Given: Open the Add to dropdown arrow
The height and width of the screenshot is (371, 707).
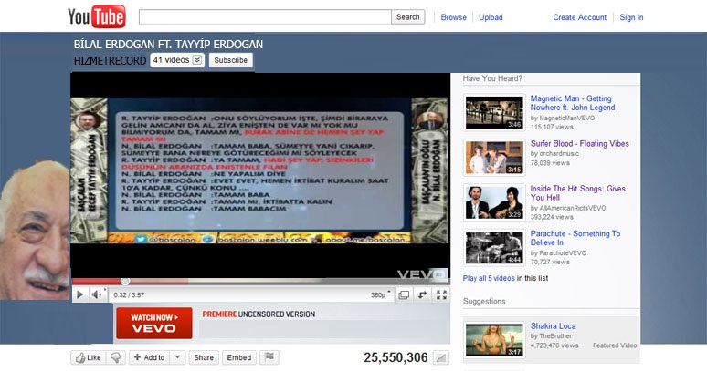Looking at the screenshot, I should click(177, 357).
